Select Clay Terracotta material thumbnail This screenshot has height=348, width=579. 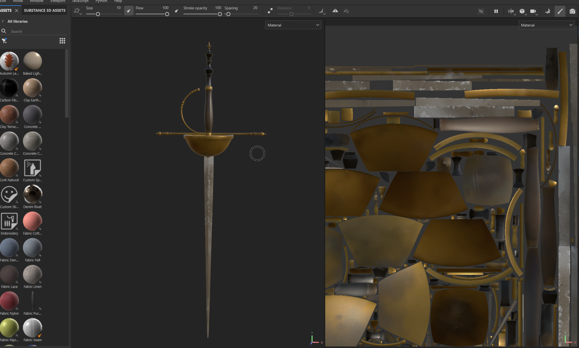pos(9,115)
